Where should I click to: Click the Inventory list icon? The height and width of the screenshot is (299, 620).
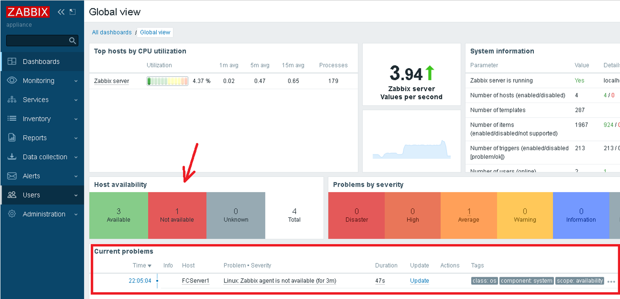click(12, 119)
